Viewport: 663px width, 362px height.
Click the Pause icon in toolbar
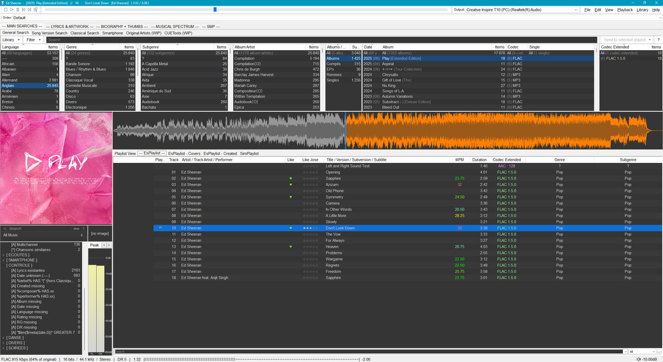click(x=18, y=10)
